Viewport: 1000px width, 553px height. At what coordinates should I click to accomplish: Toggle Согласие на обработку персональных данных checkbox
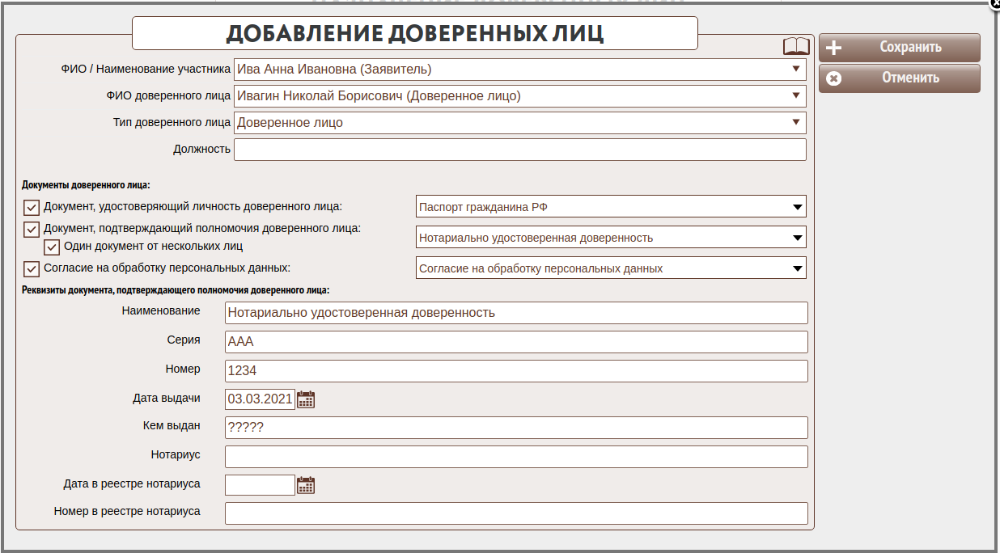pyautogui.click(x=32, y=268)
